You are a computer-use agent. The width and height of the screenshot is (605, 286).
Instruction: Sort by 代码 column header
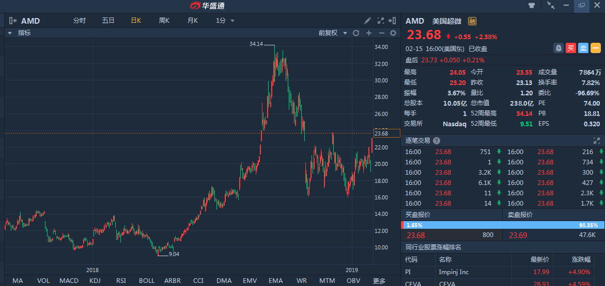(x=411, y=260)
